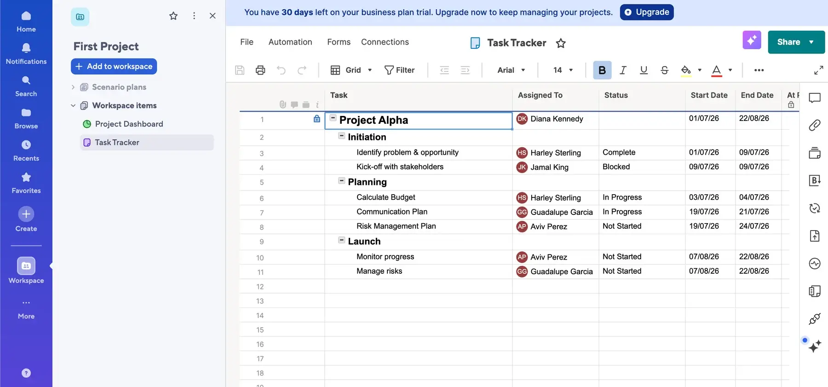Expand the Scenario plans folder
The image size is (828, 387).
tap(73, 87)
